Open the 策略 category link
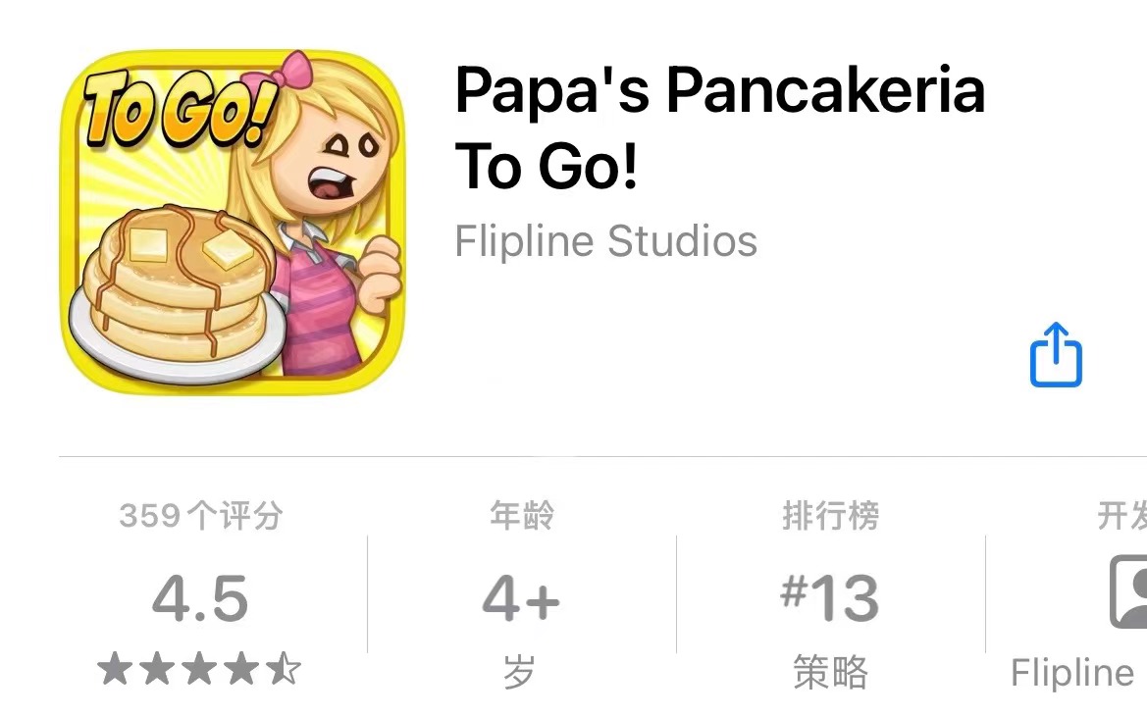Screen dimensions: 1147x716 click(831, 672)
